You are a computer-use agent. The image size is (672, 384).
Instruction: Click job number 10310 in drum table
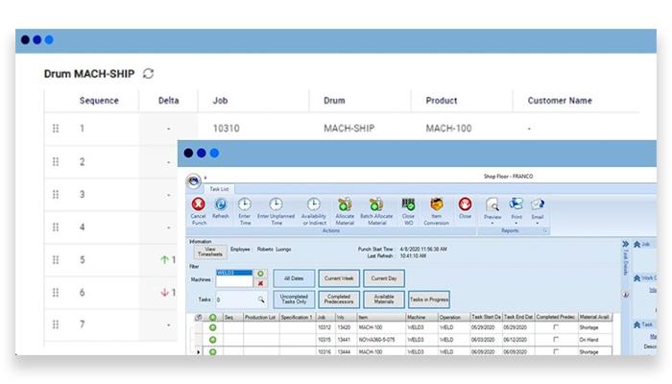[227, 128]
